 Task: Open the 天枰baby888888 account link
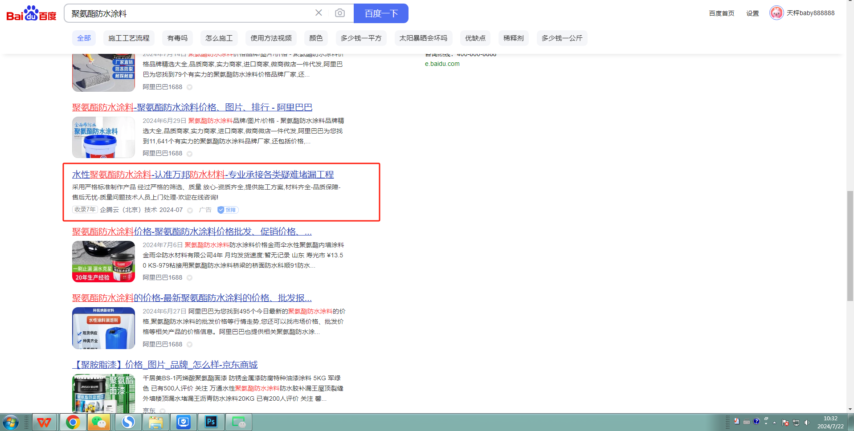(810, 13)
